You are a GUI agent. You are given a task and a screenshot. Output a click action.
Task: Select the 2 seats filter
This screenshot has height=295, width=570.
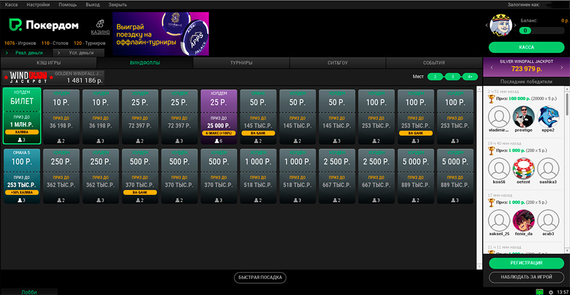tap(435, 77)
